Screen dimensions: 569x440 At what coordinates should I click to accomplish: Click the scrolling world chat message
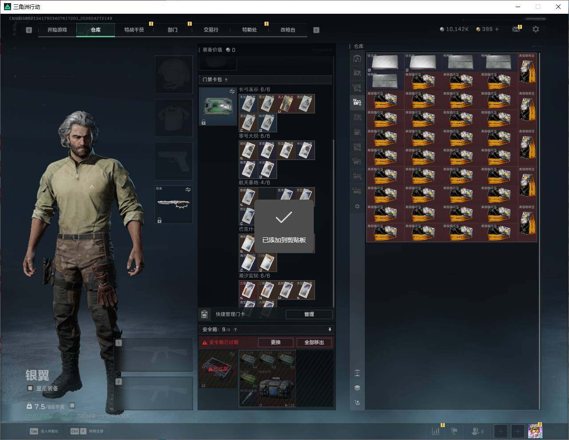coord(78,416)
